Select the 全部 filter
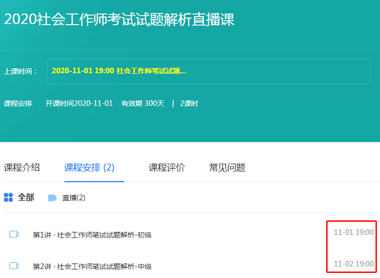 (26, 198)
